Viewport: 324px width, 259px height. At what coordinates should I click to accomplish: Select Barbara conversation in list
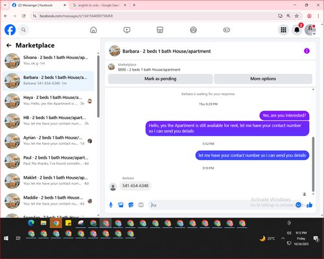coord(49,81)
